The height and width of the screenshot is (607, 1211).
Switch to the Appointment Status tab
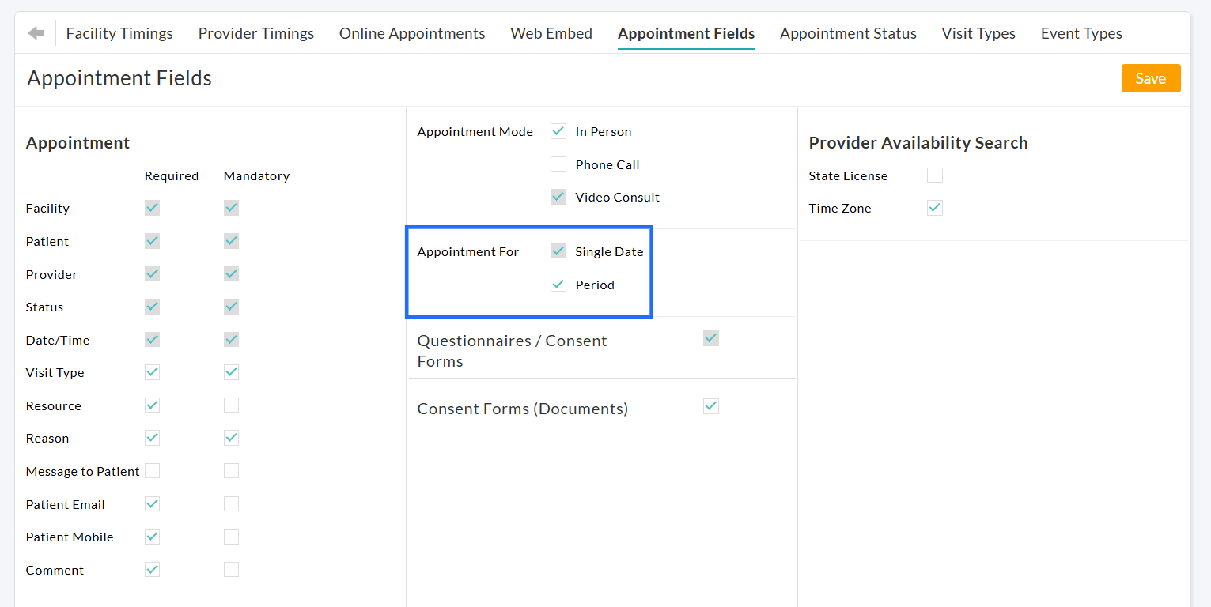[x=848, y=33]
